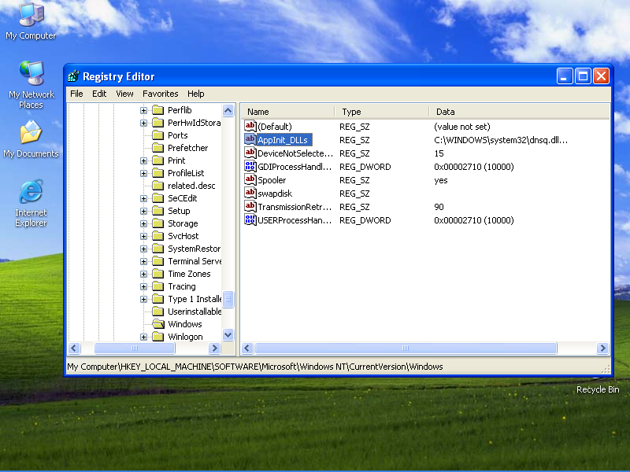Click the values pane scroll right arrow
This screenshot has width=630, height=472.
pos(602,348)
